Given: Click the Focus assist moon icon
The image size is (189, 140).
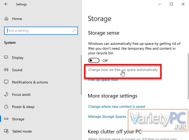Looking at the screenshot, I should [6, 94].
